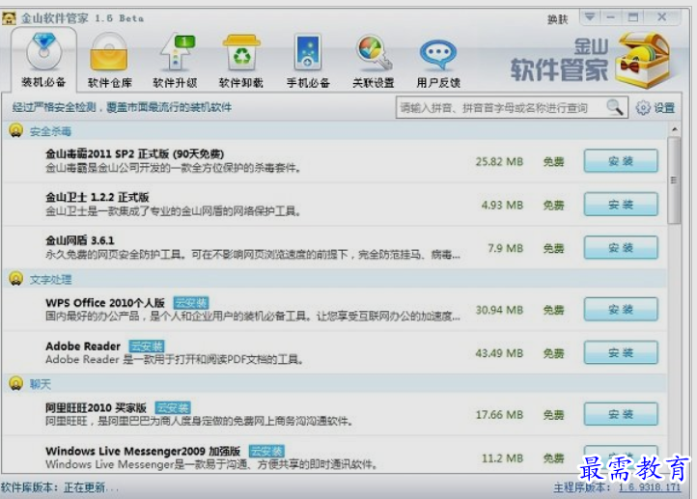This screenshot has height=499, width=697.
Task: Open the 软件仓库 disc box icon
Action: (x=109, y=52)
